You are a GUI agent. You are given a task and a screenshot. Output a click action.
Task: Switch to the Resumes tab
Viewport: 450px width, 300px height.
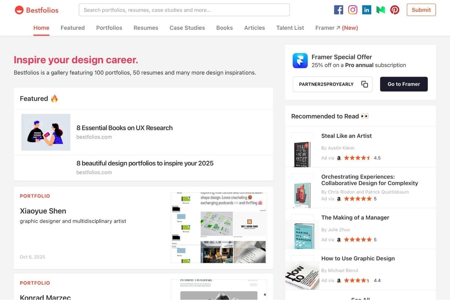pyautogui.click(x=146, y=28)
